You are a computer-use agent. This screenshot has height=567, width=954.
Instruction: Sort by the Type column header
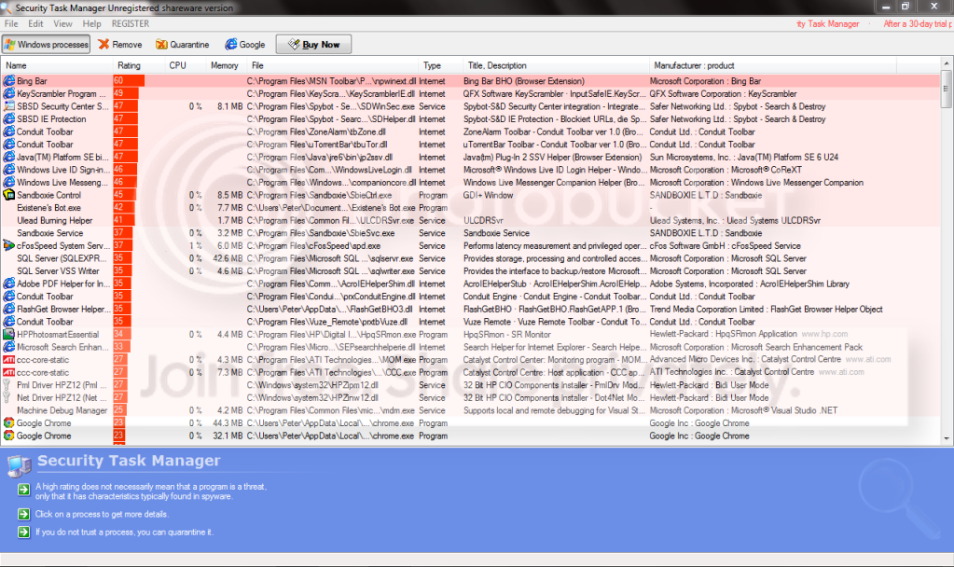(440, 65)
